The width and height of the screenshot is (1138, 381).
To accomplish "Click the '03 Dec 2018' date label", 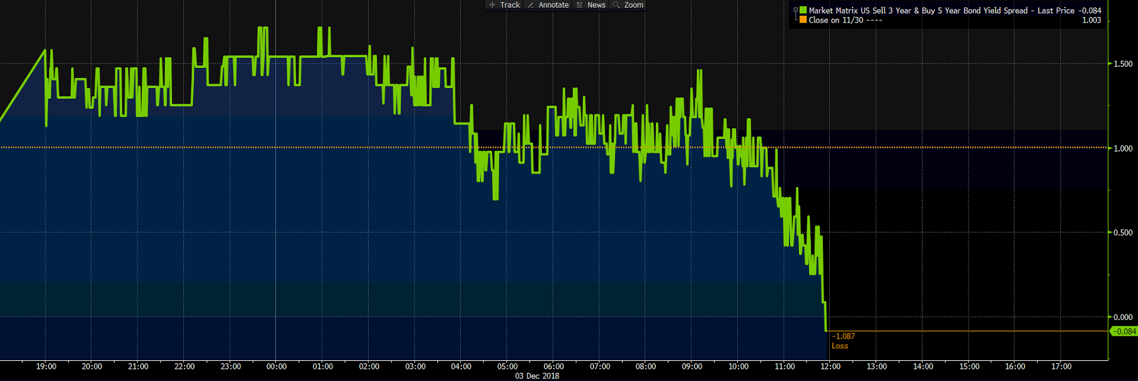I will point(537,376).
